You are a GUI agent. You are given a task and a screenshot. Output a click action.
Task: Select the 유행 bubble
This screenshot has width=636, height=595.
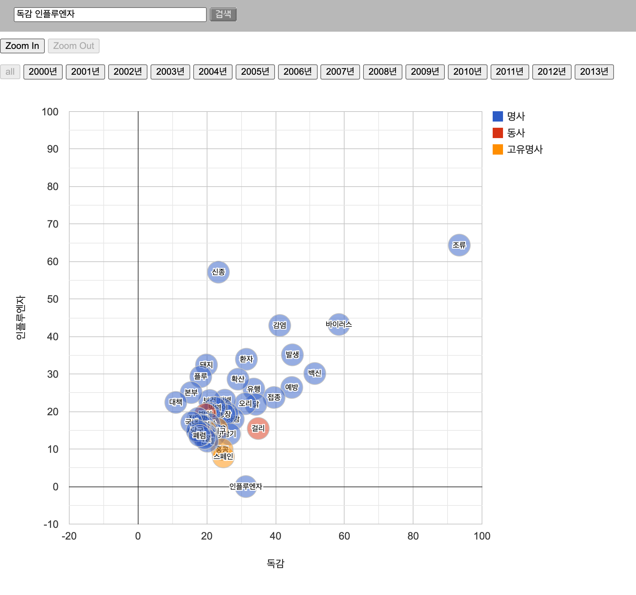pos(254,389)
